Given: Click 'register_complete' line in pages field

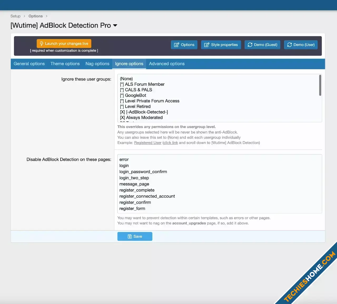Looking at the screenshot, I should coord(137,190).
